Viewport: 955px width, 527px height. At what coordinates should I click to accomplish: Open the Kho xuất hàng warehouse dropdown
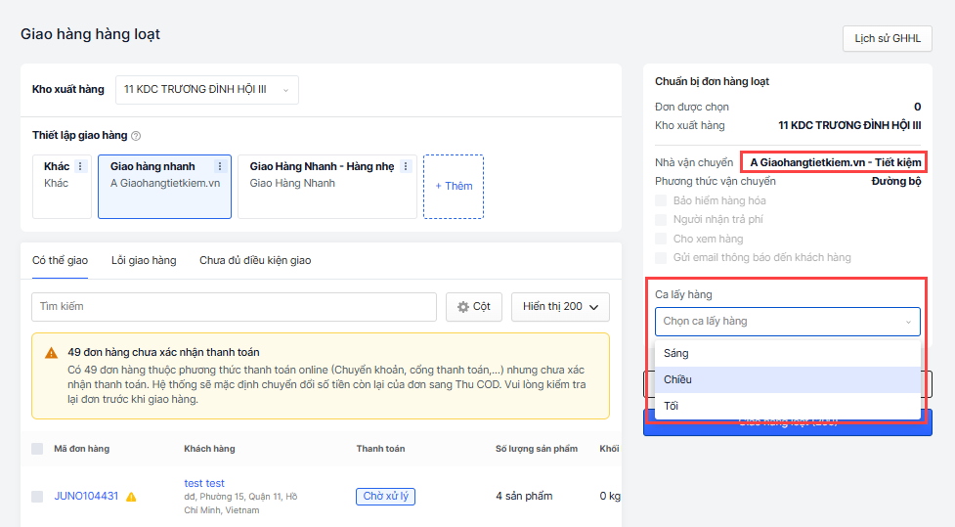pyautogui.click(x=207, y=90)
